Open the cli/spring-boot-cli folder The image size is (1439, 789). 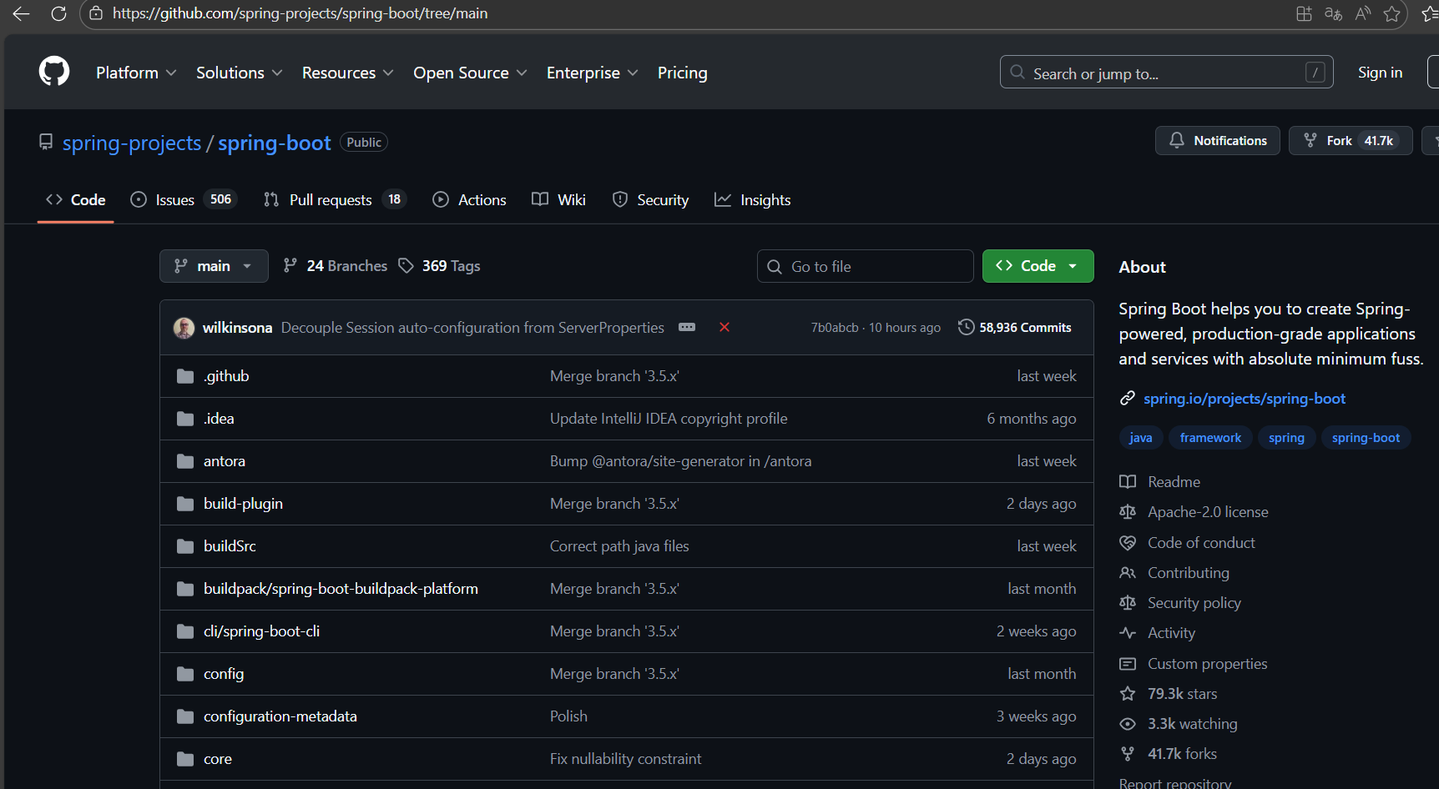(261, 631)
